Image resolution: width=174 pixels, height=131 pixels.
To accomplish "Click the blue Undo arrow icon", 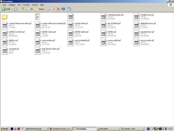I will [x=63, y=9].
